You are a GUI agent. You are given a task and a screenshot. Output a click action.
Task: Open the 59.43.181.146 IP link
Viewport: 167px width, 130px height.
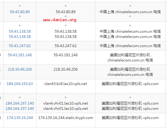point(20,55)
